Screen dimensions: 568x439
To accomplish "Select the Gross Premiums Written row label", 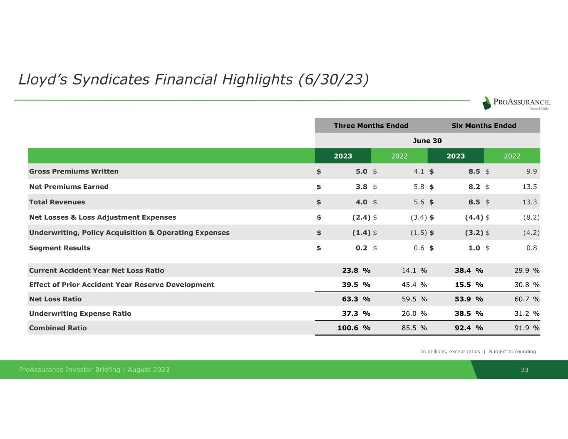I will tap(74, 171).
